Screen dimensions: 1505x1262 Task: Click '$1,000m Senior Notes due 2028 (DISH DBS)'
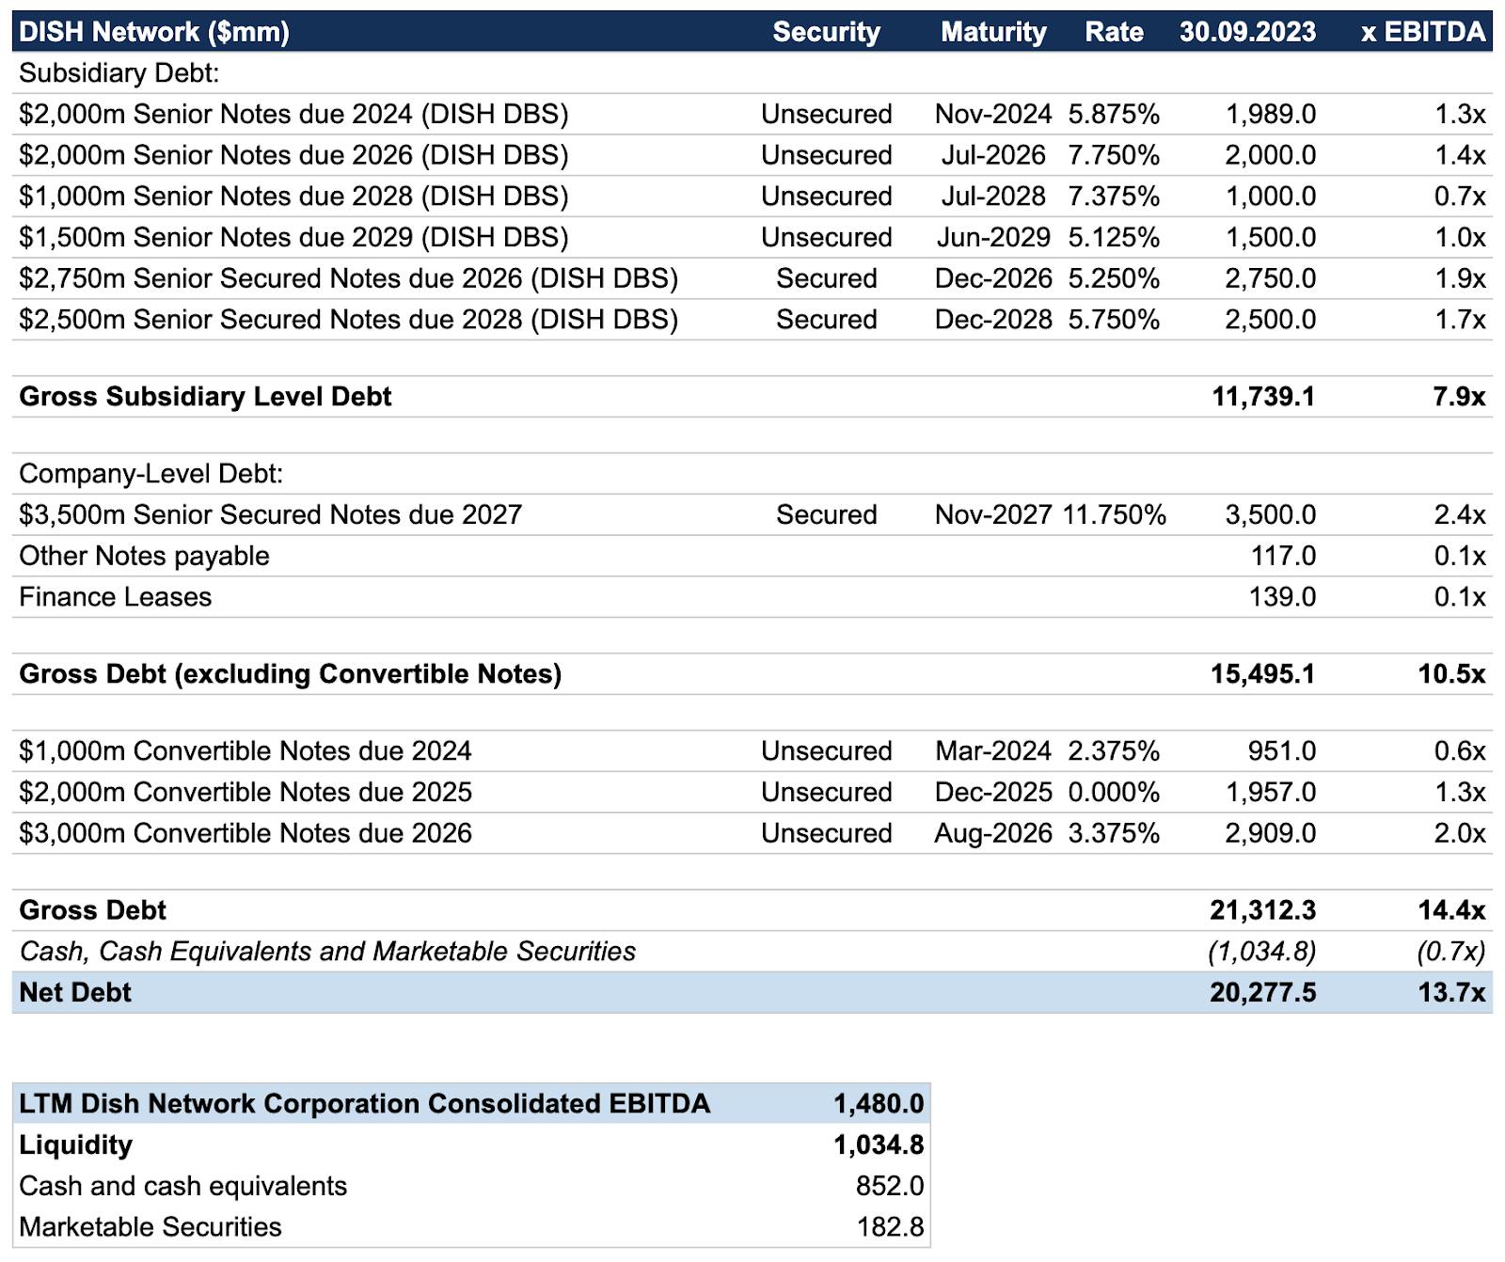pyautogui.click(x=293, y=197)
